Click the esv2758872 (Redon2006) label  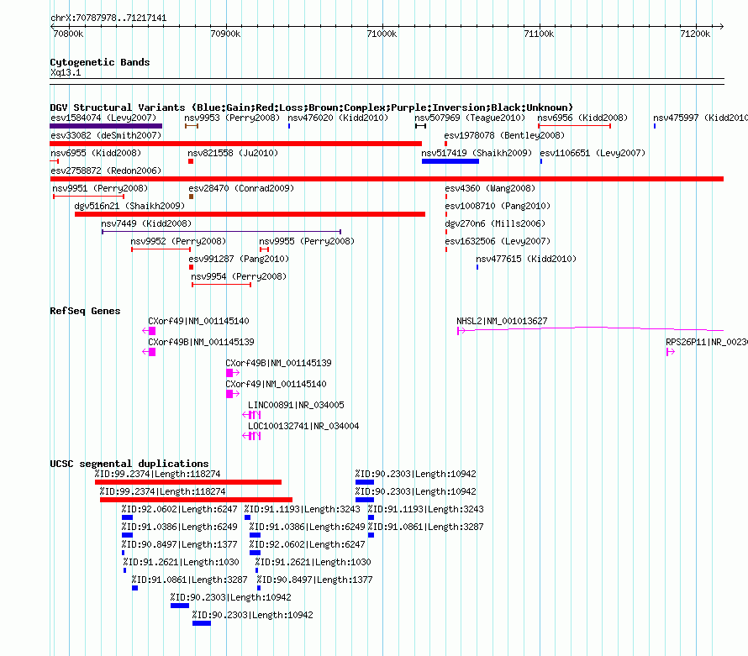click(106, 171)
